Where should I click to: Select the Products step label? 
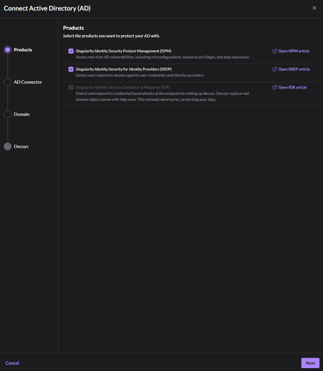click(x=23, y=50)
